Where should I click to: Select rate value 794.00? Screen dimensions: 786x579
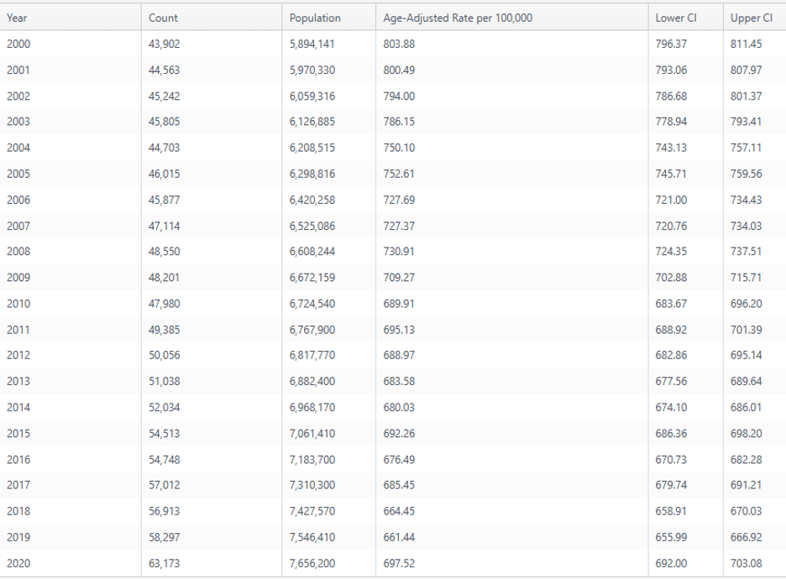(399, 96)
